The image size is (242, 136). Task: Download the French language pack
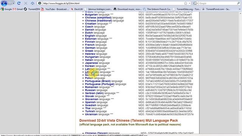point(90,45)
